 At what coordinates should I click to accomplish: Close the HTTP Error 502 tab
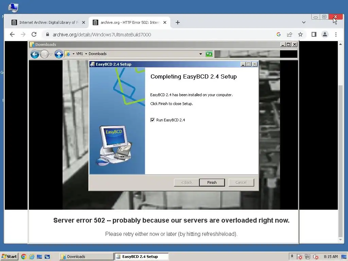pyautogui.click(x=165, y=22)
